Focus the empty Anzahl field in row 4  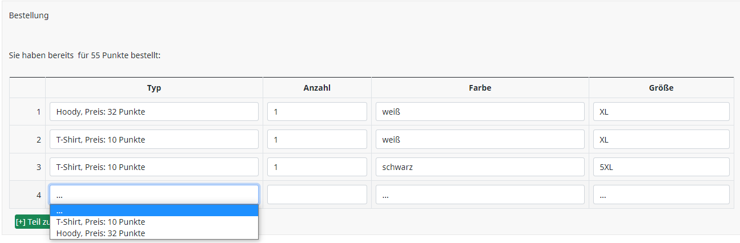(x=317, y=195)
